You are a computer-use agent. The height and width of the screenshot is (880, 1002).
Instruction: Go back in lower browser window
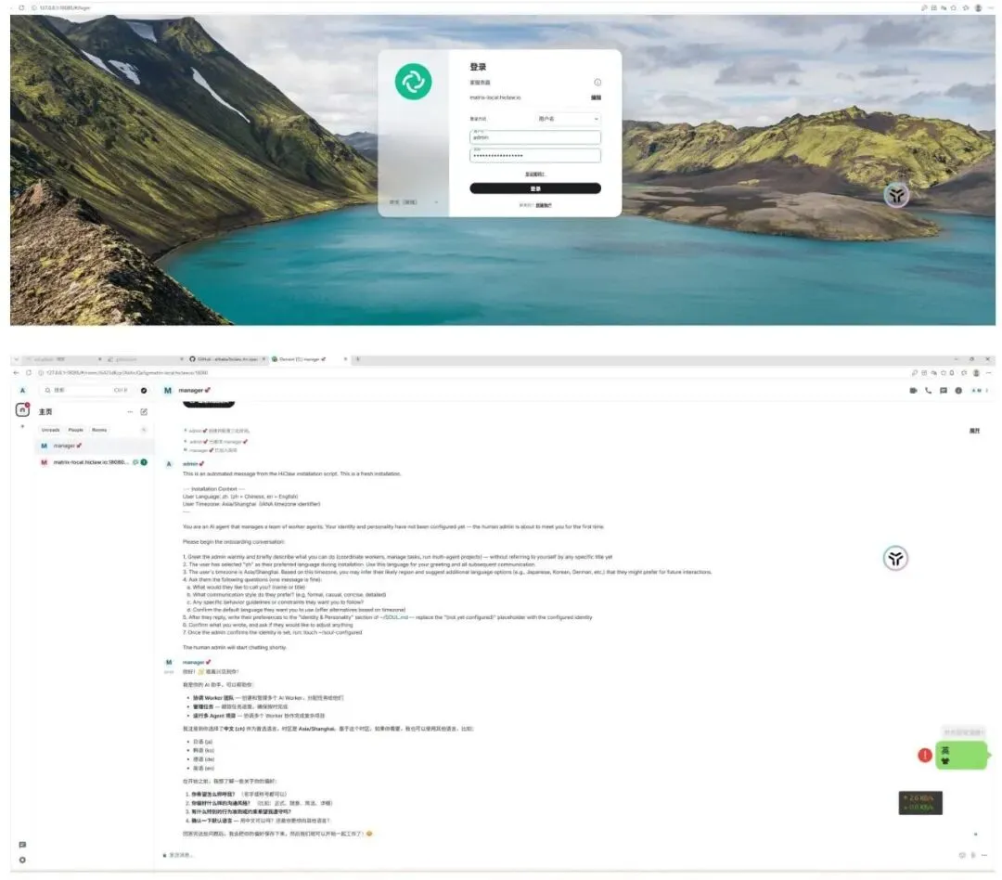click(16, 373)
